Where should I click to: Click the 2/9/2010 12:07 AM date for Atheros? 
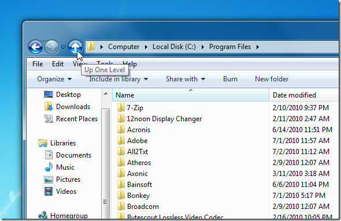coord(301,163)
